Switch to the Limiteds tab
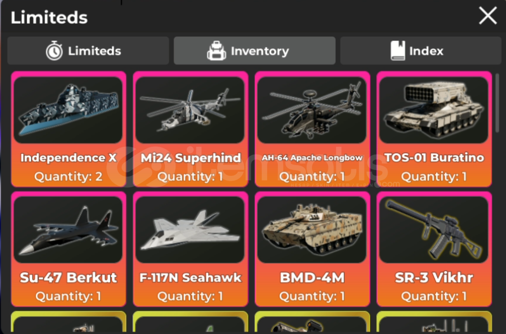Image resolution: width=506 pixels, height=334 pixels. (88, 50)
